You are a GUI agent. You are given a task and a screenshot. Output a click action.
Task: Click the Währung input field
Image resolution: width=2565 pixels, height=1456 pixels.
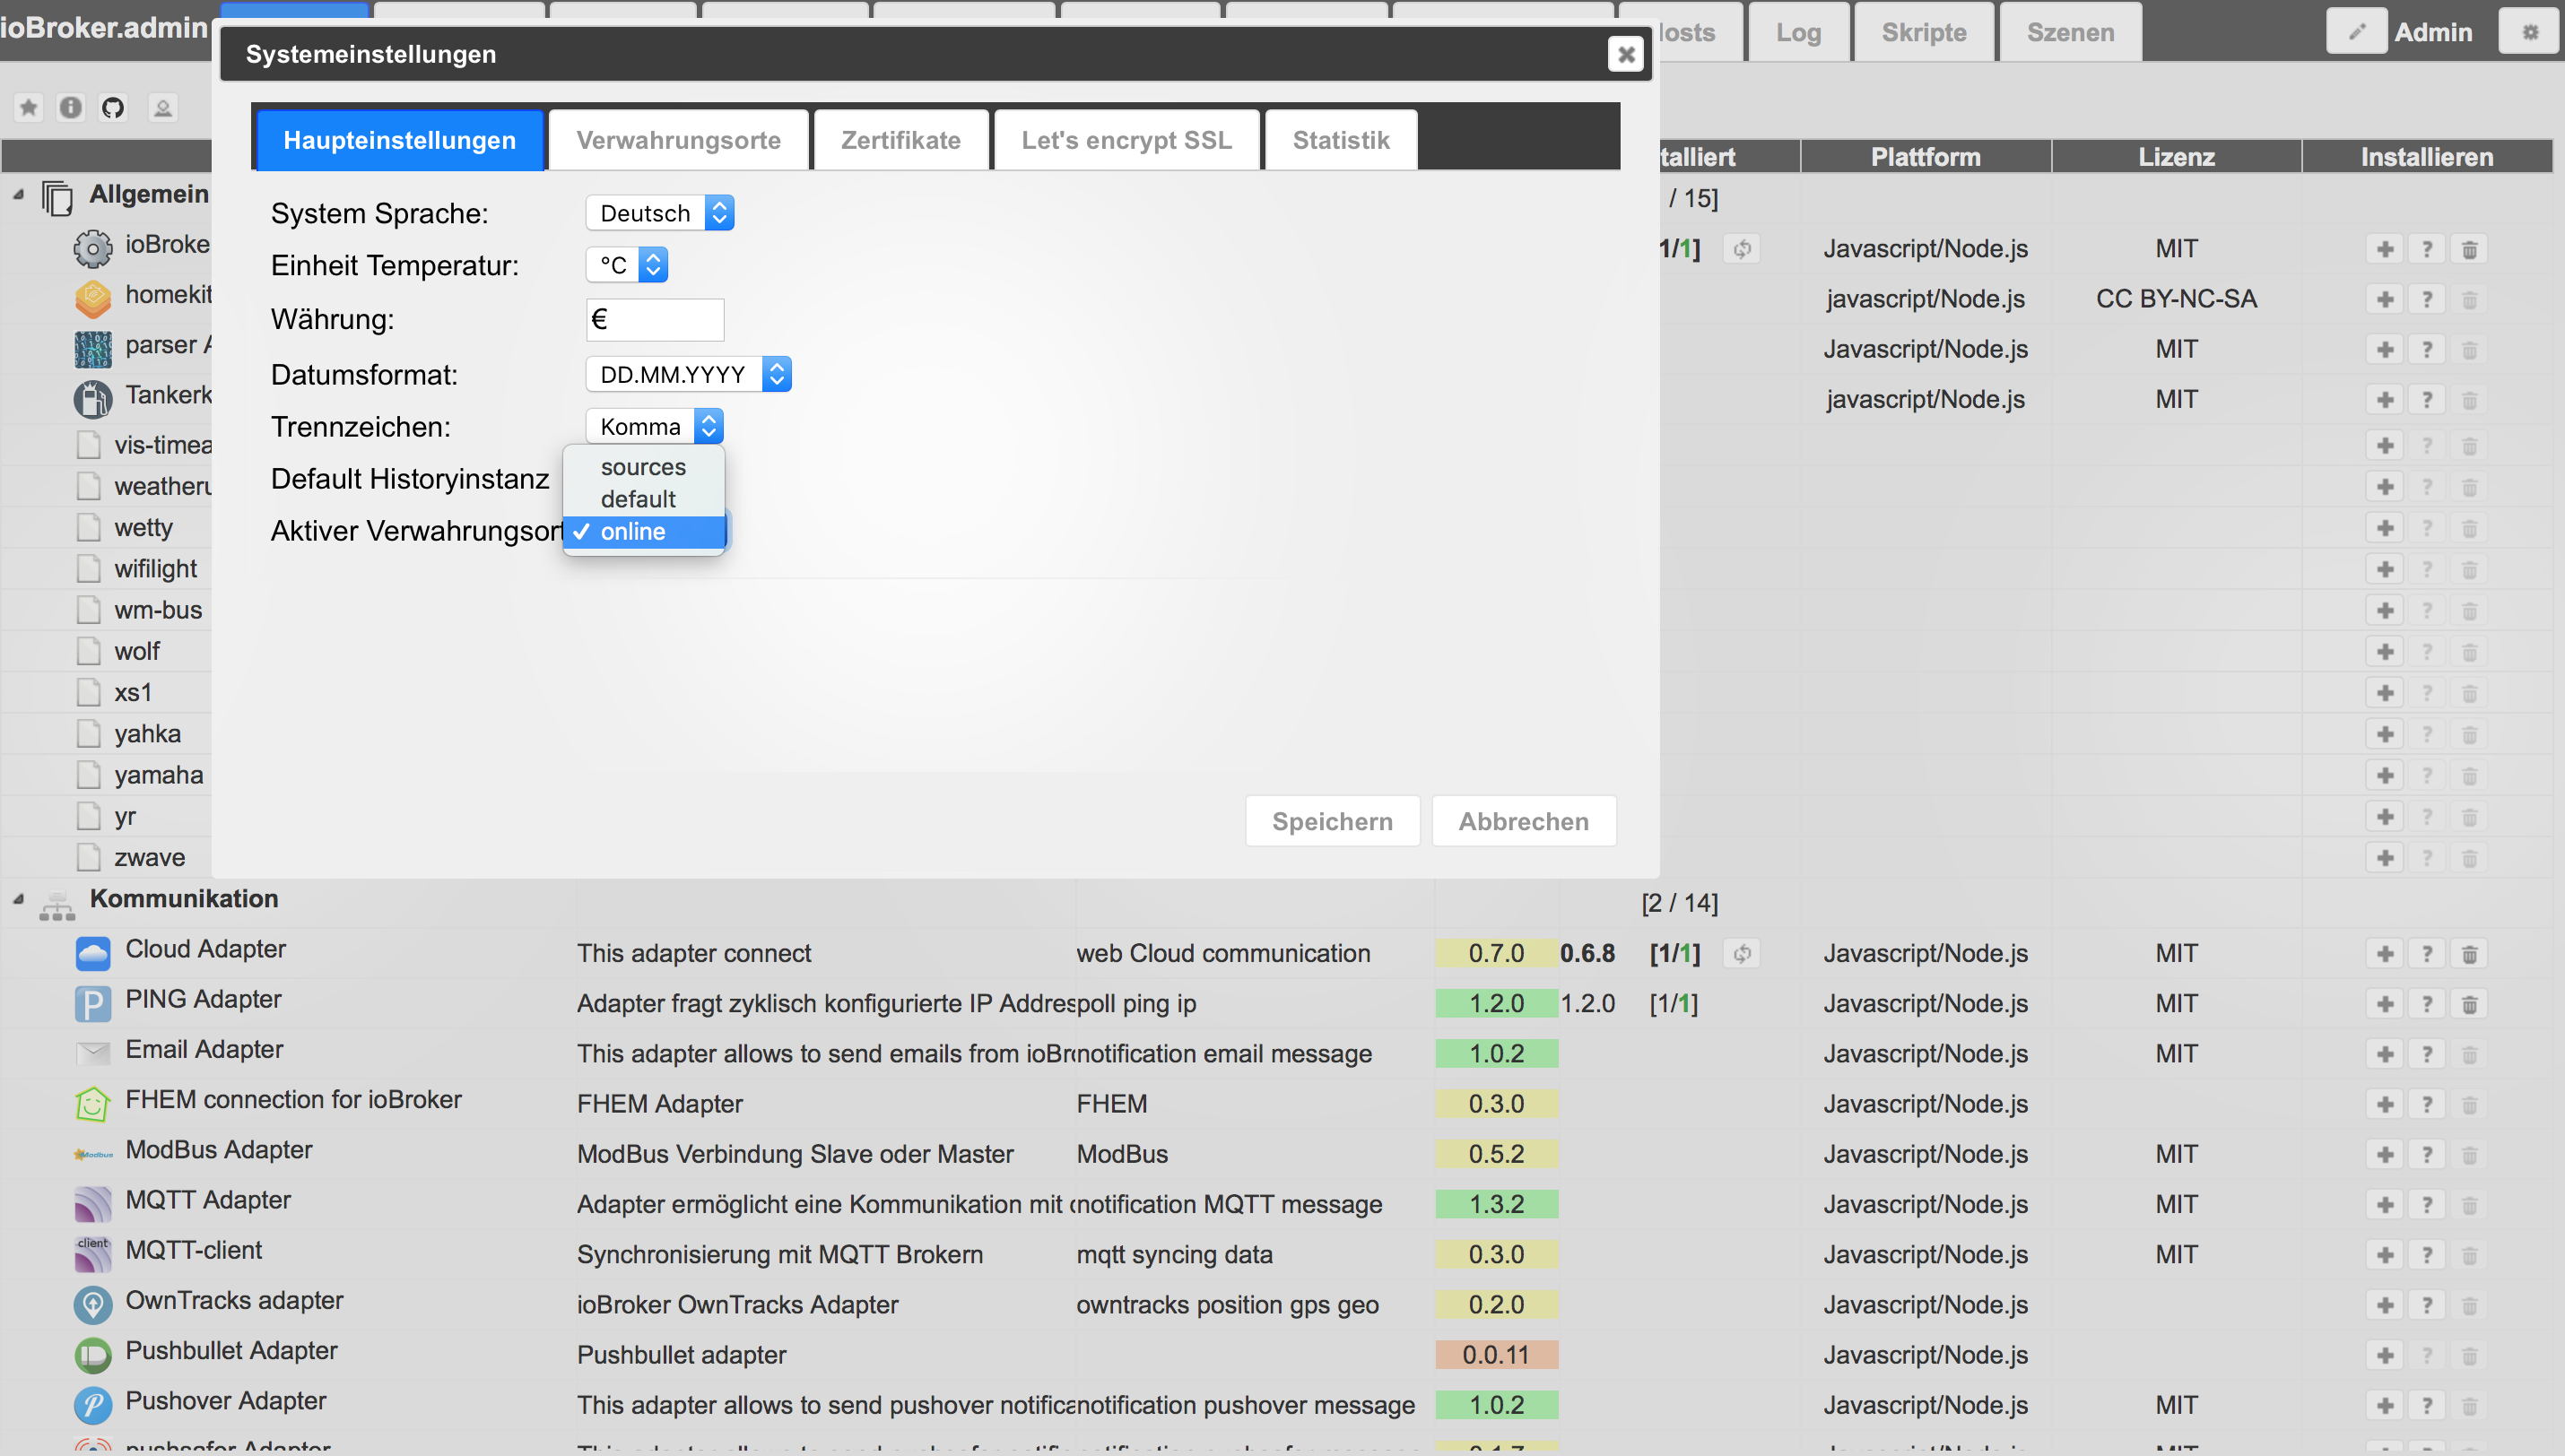tap(655, 320)
